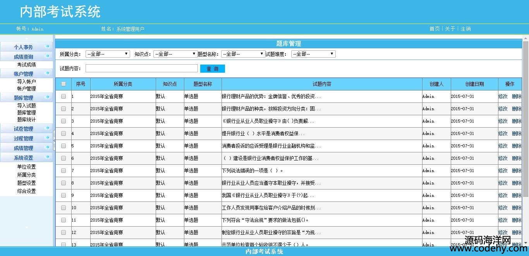Expand the 知识点 dropdown list
The width and height of the screenshot is (529, 256).
tap(175, 54)
